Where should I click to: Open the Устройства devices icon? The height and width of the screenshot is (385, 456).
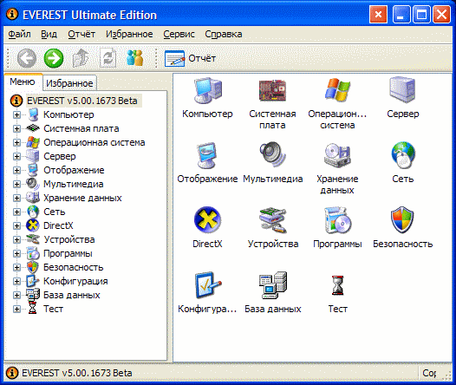click(273, 220)
